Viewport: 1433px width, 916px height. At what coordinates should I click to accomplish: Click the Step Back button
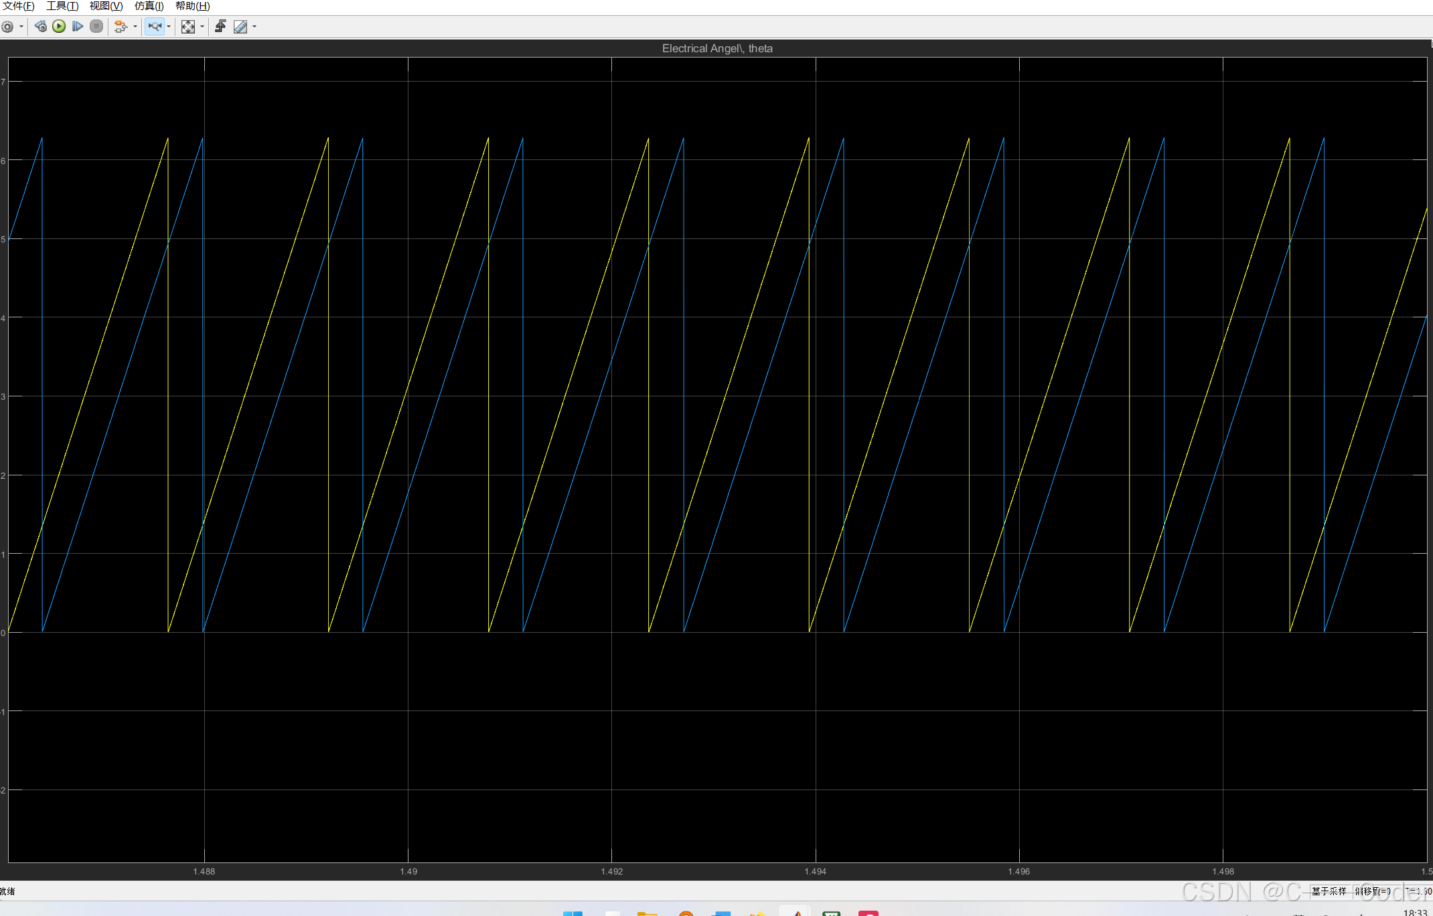(x=41, y=27)
